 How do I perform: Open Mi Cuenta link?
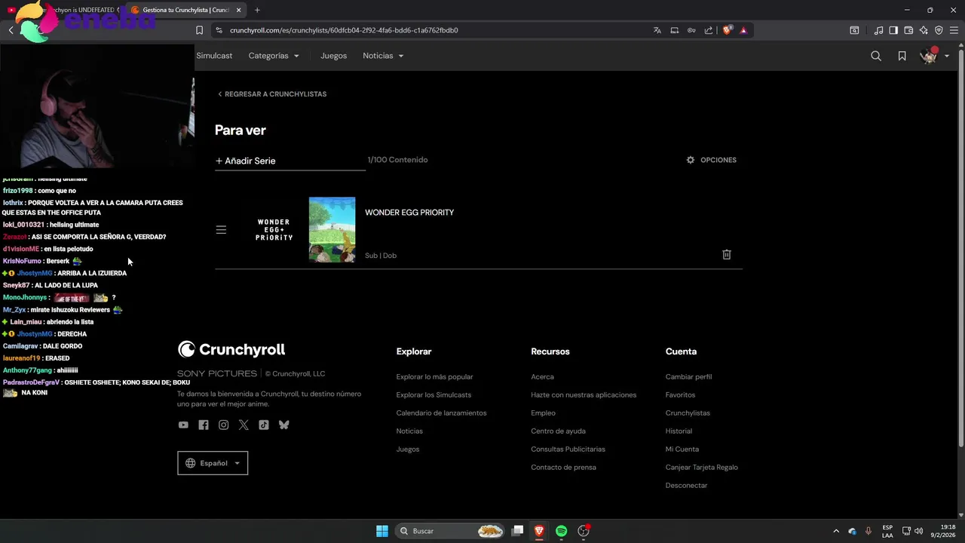(x=682, y=449)
